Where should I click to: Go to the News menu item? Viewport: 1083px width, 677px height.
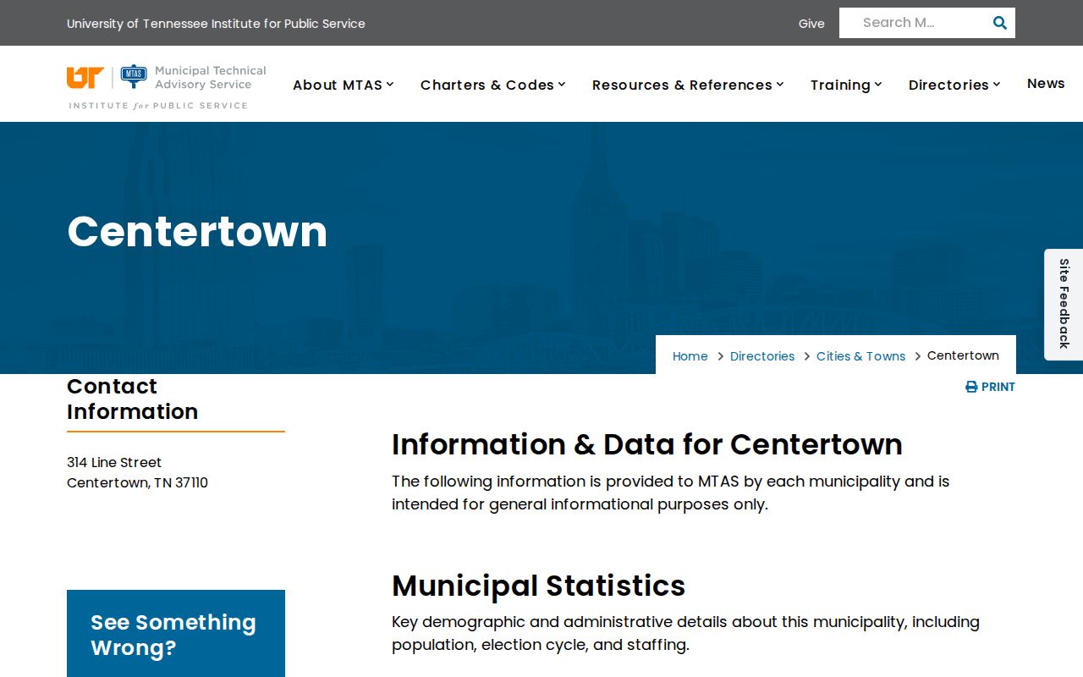click(1046, 83)
